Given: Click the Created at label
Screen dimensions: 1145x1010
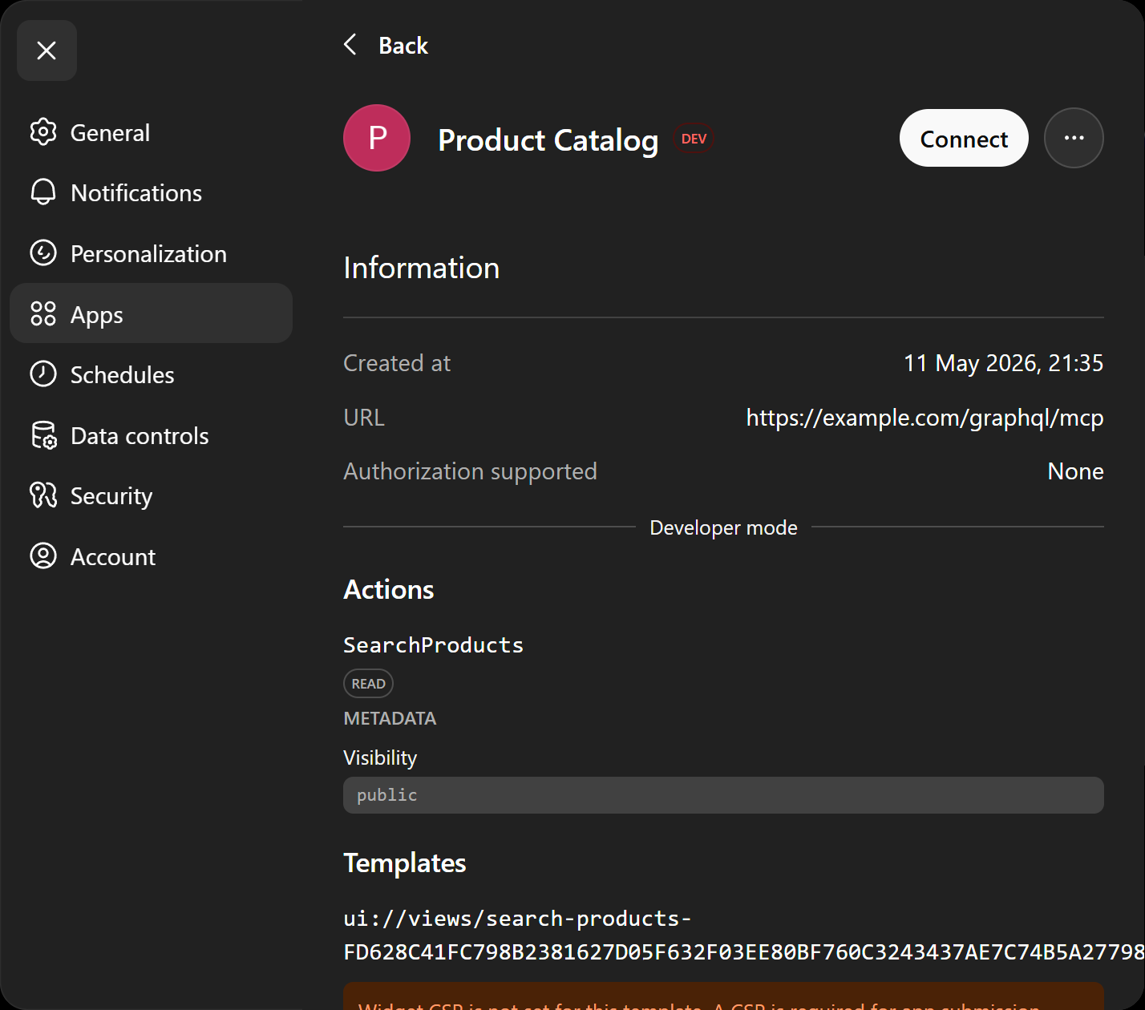Looking at the screenshot, I should click(x=397, y=363).
